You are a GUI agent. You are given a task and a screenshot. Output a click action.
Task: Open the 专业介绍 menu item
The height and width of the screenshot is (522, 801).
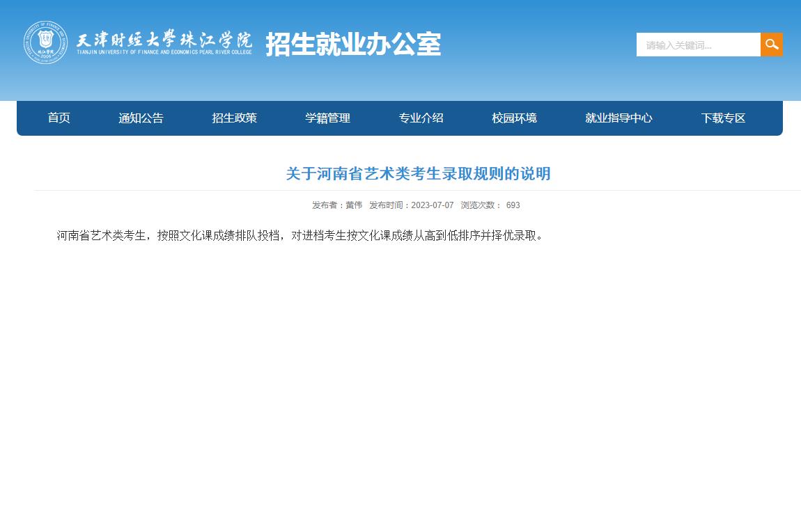pos(421,118)
